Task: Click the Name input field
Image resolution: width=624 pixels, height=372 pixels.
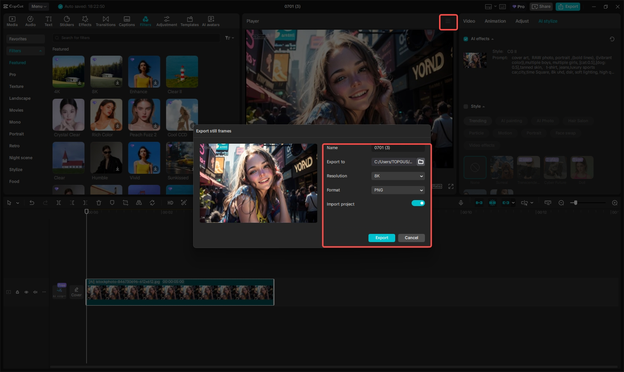Action: [x=398, y=148]
